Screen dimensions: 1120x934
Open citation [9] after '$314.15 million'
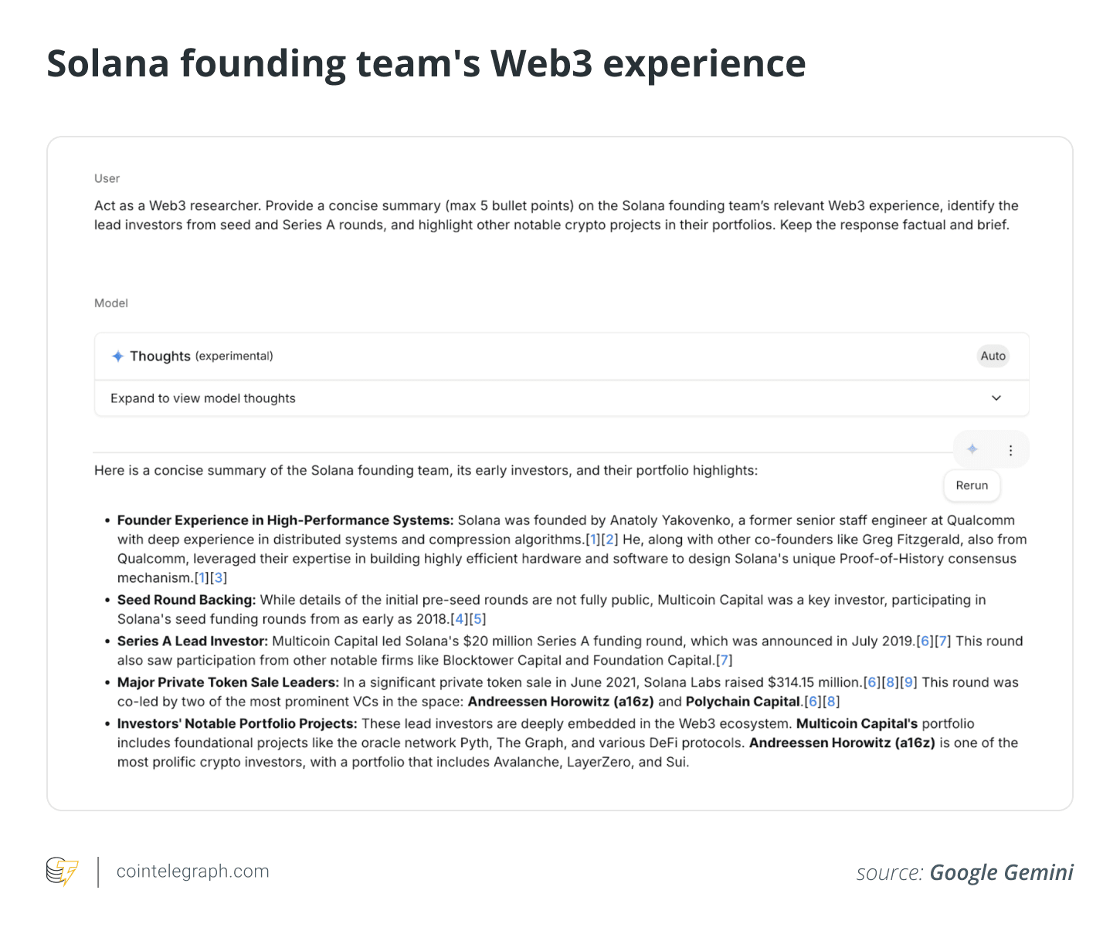[x=909, y=682]
